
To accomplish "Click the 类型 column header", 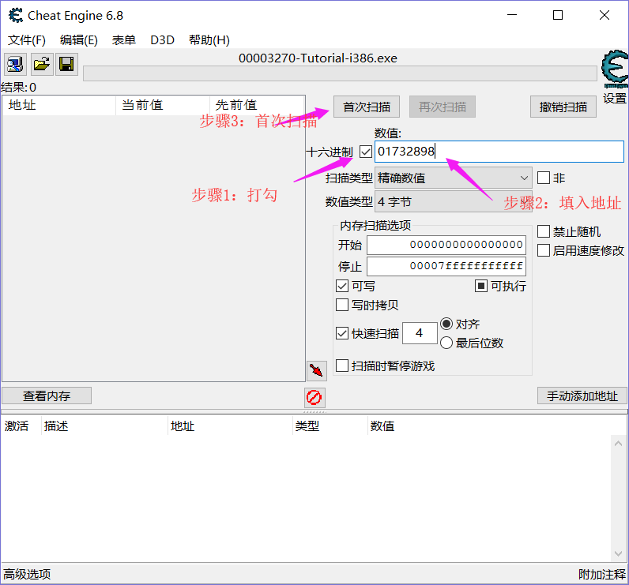I will click(330, 426).
